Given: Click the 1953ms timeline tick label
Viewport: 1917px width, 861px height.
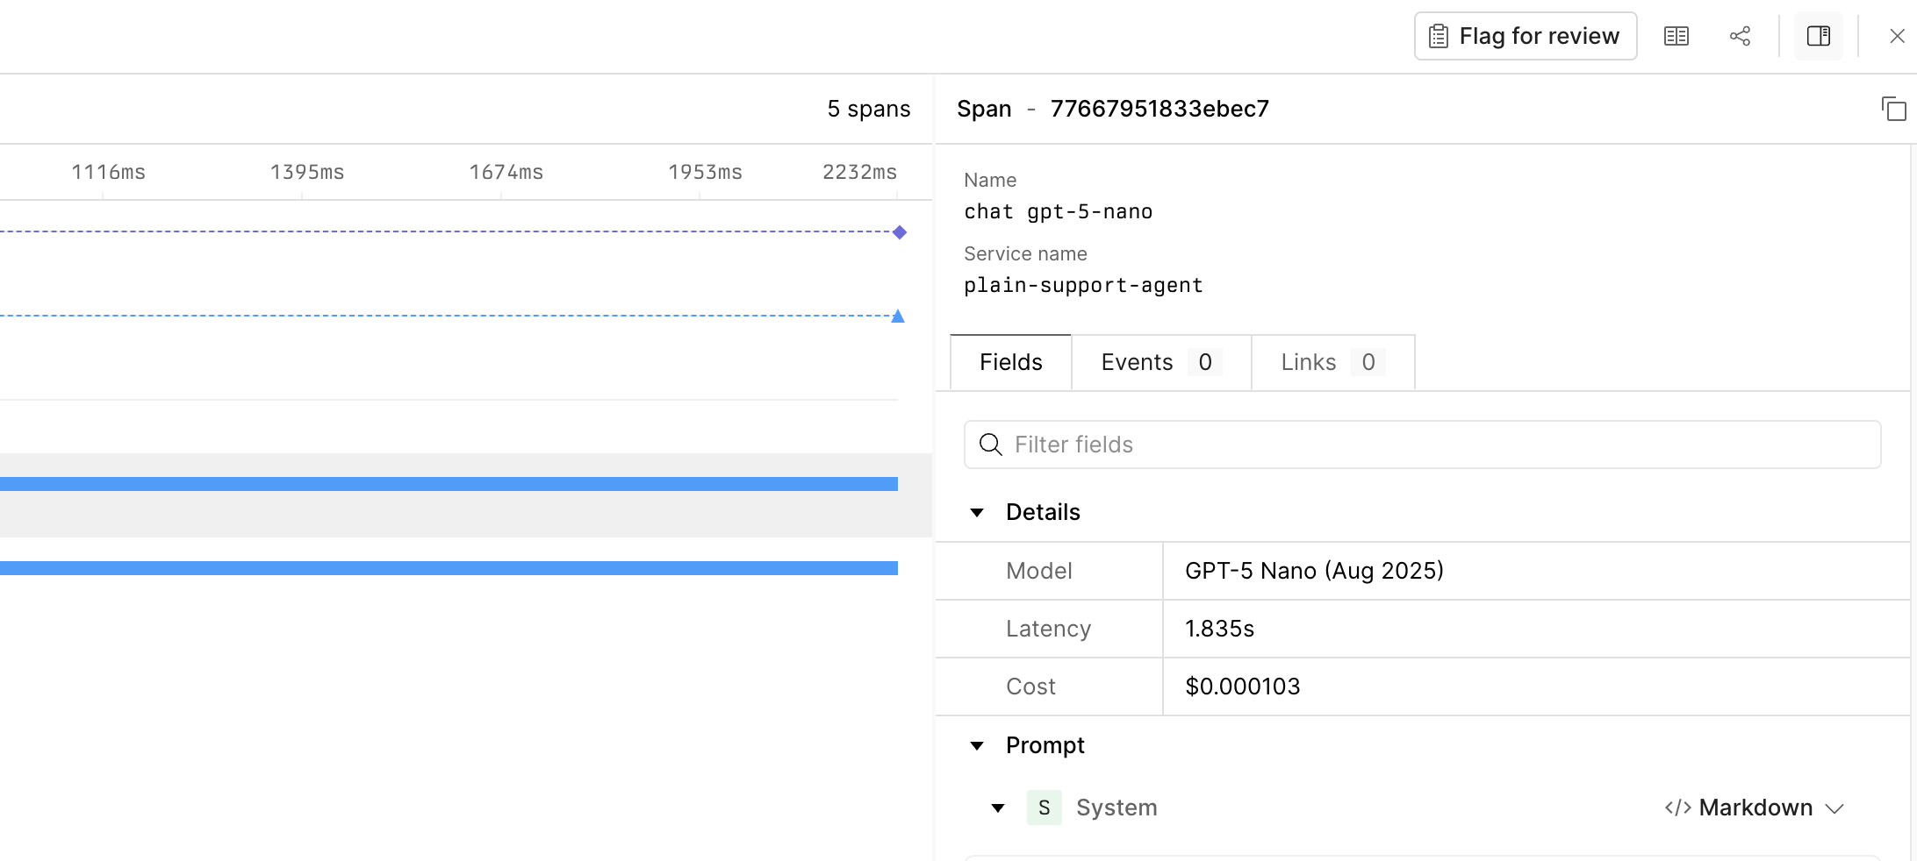Looking at the screenshot, I should tap(705, 172).
